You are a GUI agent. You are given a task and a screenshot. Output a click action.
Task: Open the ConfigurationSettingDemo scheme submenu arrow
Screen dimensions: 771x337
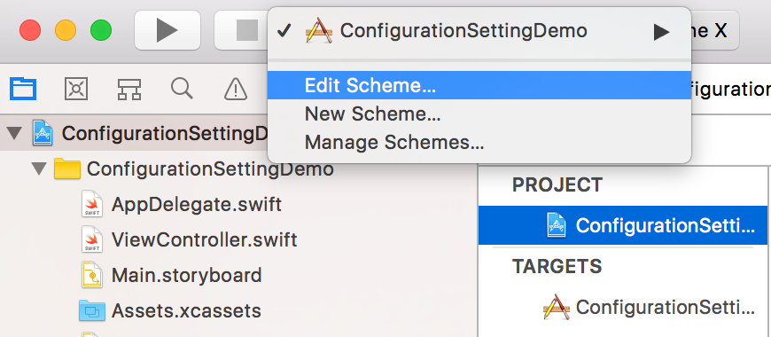[661, 33]
